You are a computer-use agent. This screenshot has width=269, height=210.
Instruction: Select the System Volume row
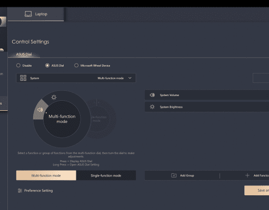click(x=207, y=95)
